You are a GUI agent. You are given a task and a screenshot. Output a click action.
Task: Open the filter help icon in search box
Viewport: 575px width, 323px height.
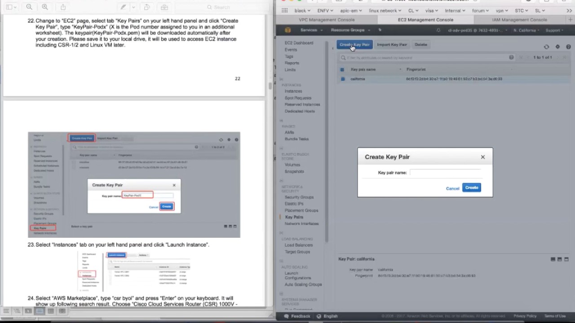(511, 57)
